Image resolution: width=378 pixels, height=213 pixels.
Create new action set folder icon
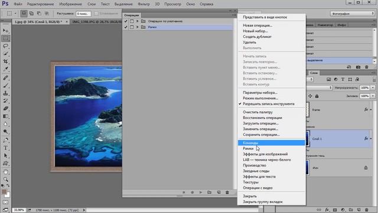pos(209,192)
